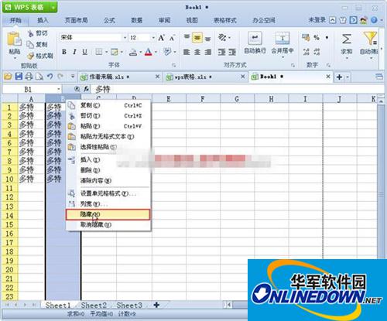Image resolution: width=387 pixels, height=321 pixels.
Task: Add a new worksheet with plus icon
Action: pos(156,306)
